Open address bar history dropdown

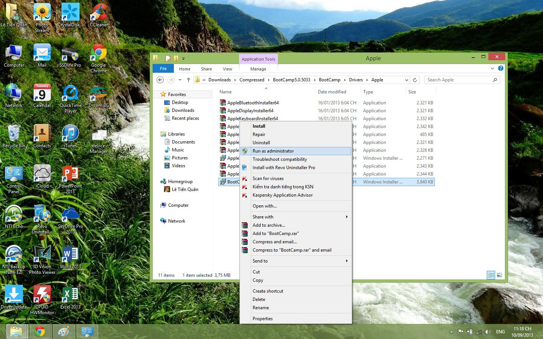coord(406,80)
